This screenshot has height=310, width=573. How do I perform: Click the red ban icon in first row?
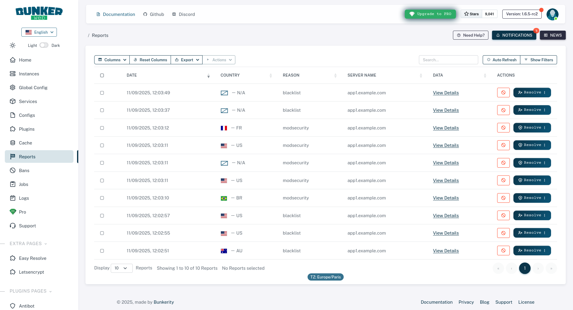point(503,93)
